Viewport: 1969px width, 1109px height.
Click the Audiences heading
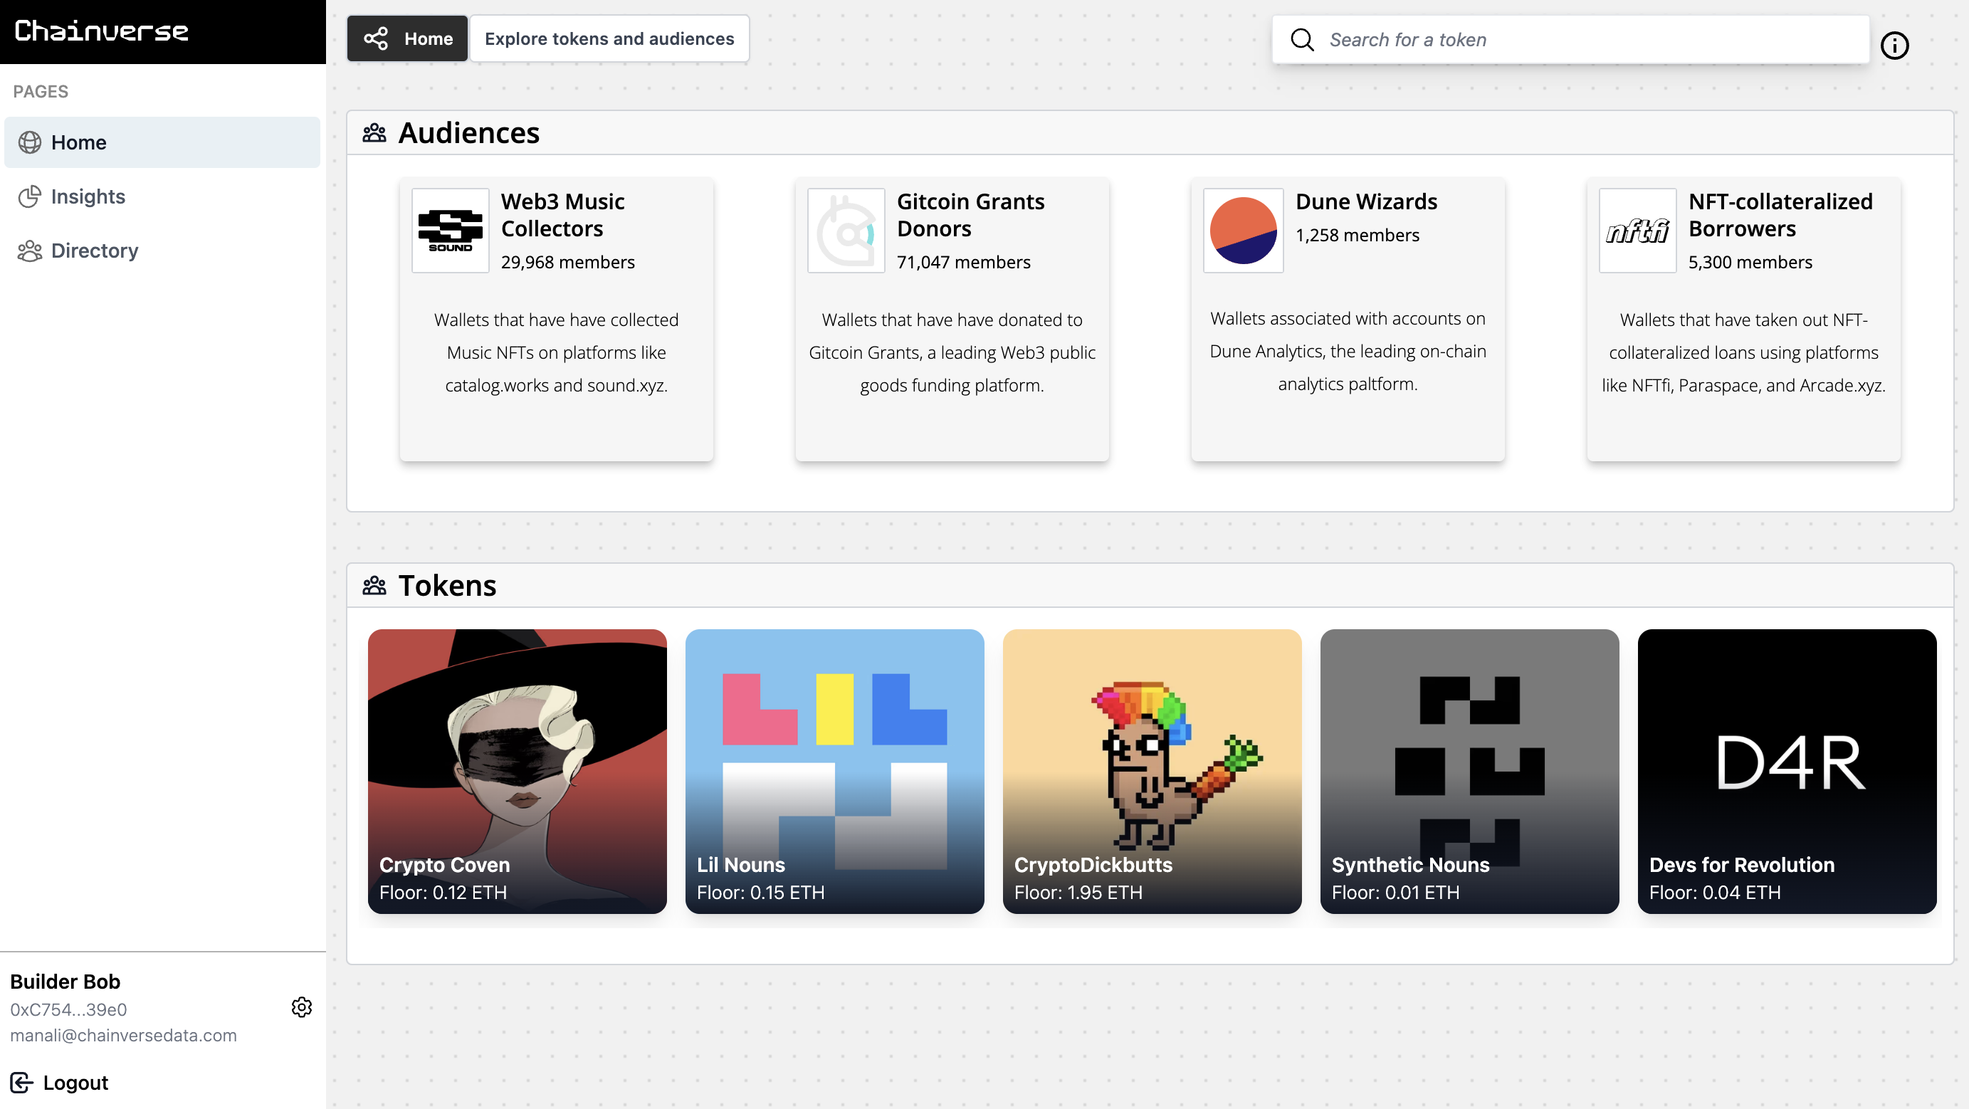point(469,133)
